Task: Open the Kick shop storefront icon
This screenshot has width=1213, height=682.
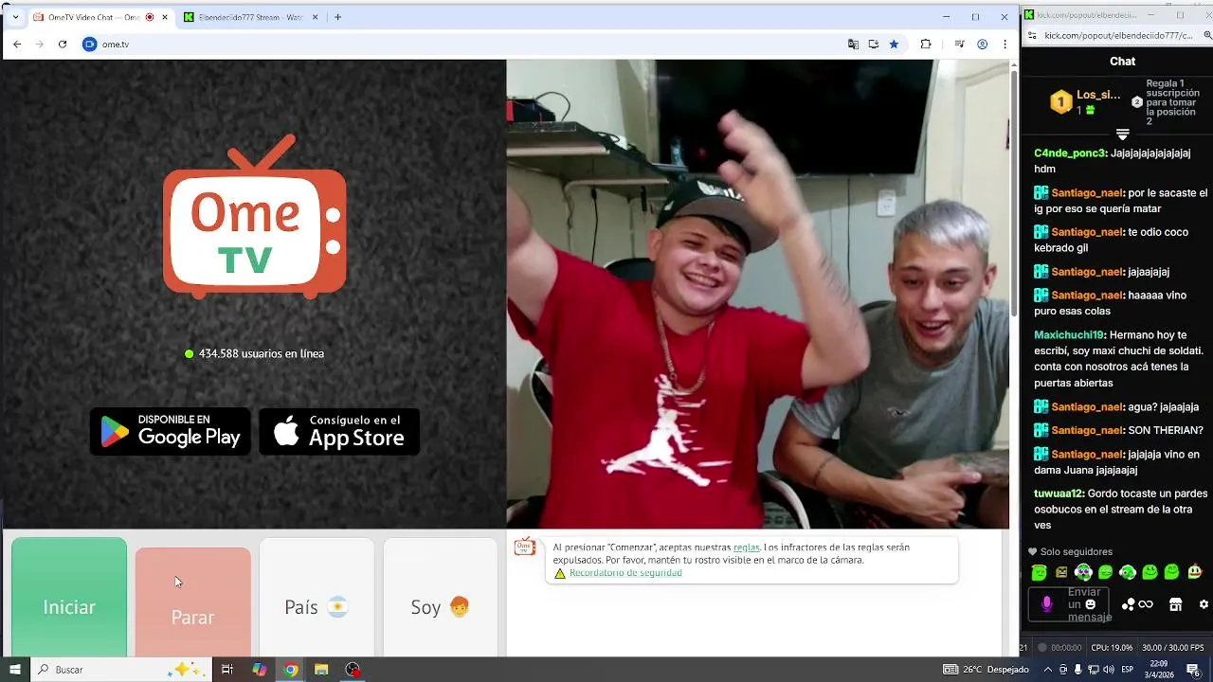Action: 1176,604
